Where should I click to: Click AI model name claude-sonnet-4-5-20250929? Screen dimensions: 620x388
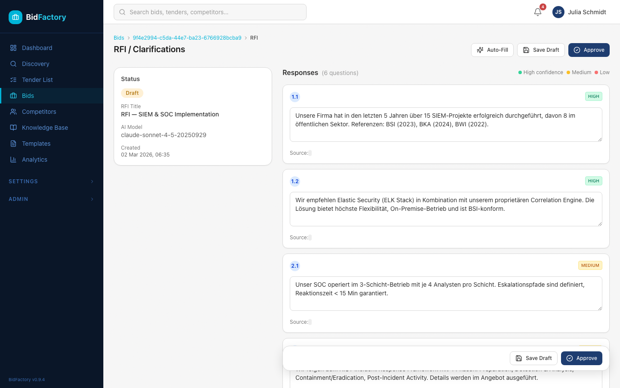(x=164, y=135)
